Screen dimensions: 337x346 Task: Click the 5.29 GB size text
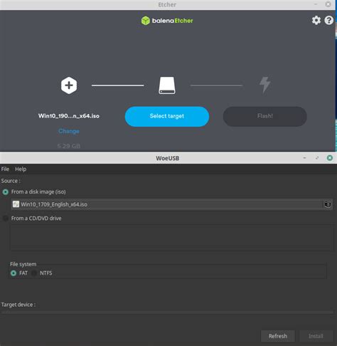point(69,146)
